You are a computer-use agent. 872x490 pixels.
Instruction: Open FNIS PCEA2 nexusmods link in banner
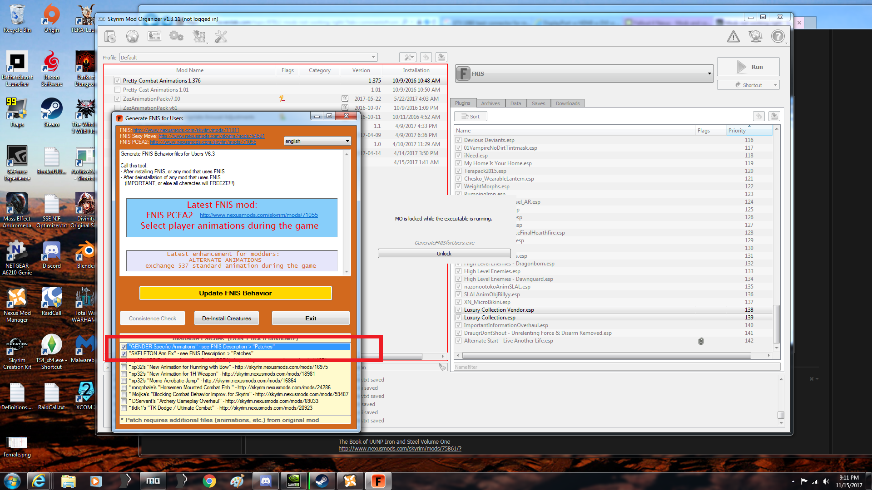[259, 215]
